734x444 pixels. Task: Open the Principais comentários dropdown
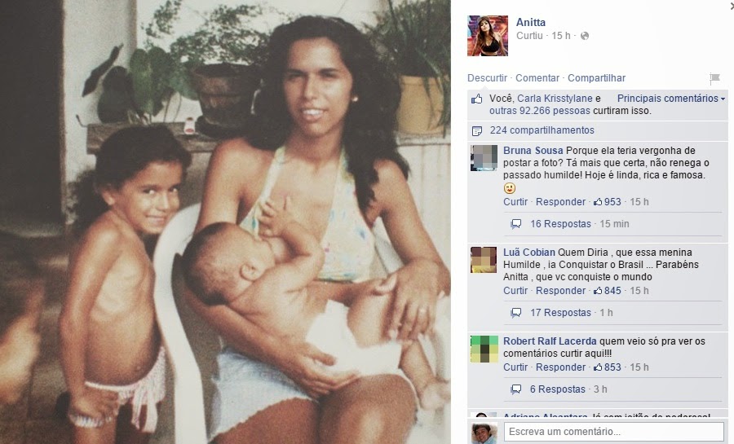[671, 98]
